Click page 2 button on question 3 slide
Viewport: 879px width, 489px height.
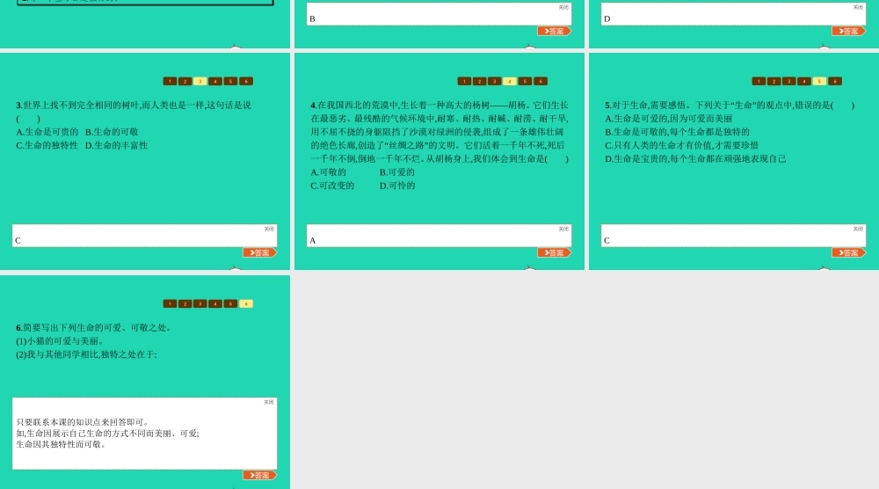coord(185,81)
